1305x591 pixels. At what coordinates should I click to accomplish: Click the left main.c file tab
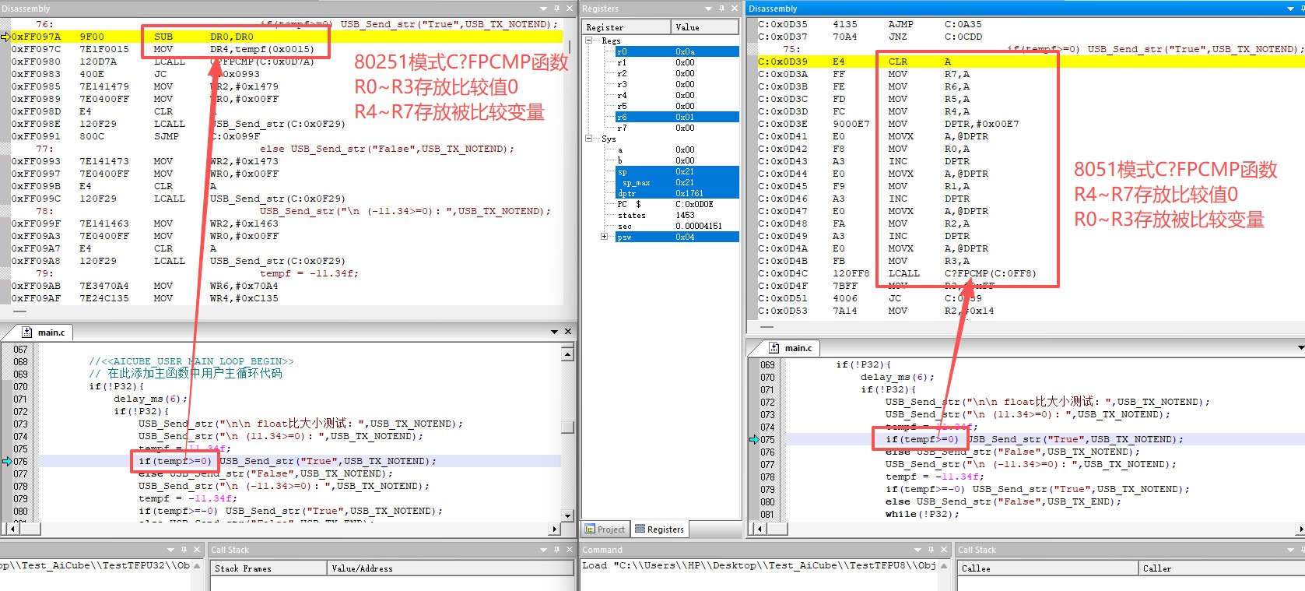pos(51,332)
